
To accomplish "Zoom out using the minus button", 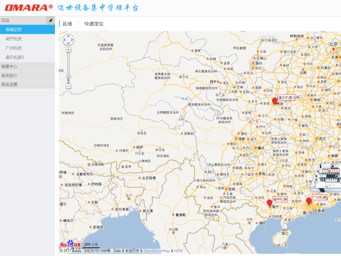I will (68, 86).
